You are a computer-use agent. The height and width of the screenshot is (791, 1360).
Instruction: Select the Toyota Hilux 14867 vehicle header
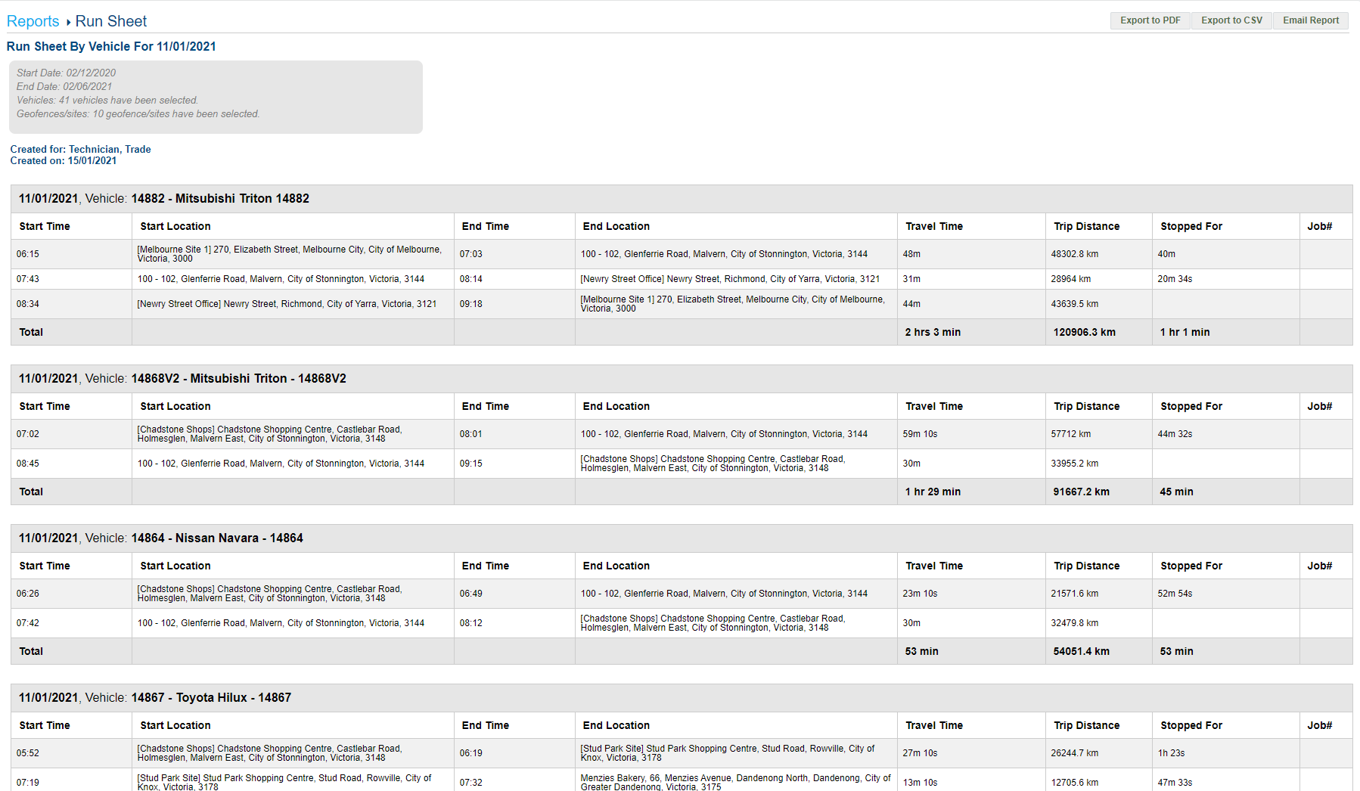click(x=682, y=697)
